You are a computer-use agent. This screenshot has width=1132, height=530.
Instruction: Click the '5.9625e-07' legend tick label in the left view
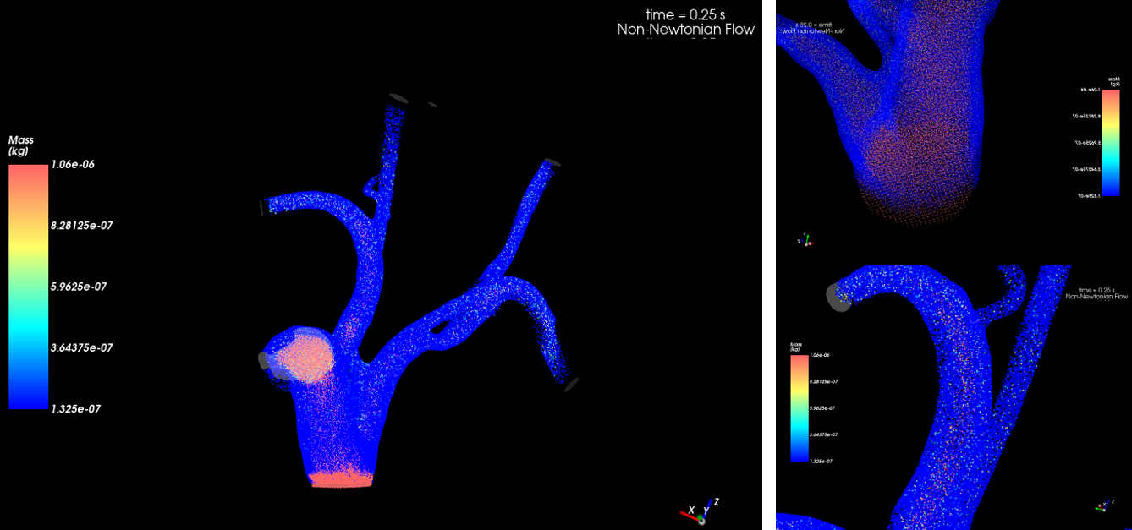pyautogui.click(x=79, y=287)
